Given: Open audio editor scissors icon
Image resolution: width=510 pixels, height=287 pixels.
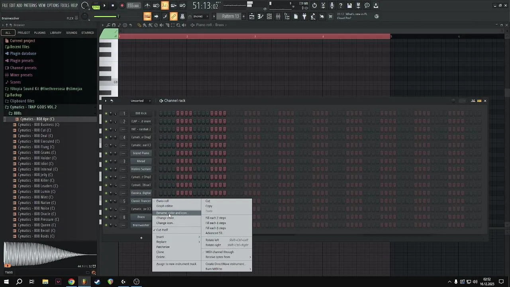Looking at the screenshot, I should click(323, 6).
